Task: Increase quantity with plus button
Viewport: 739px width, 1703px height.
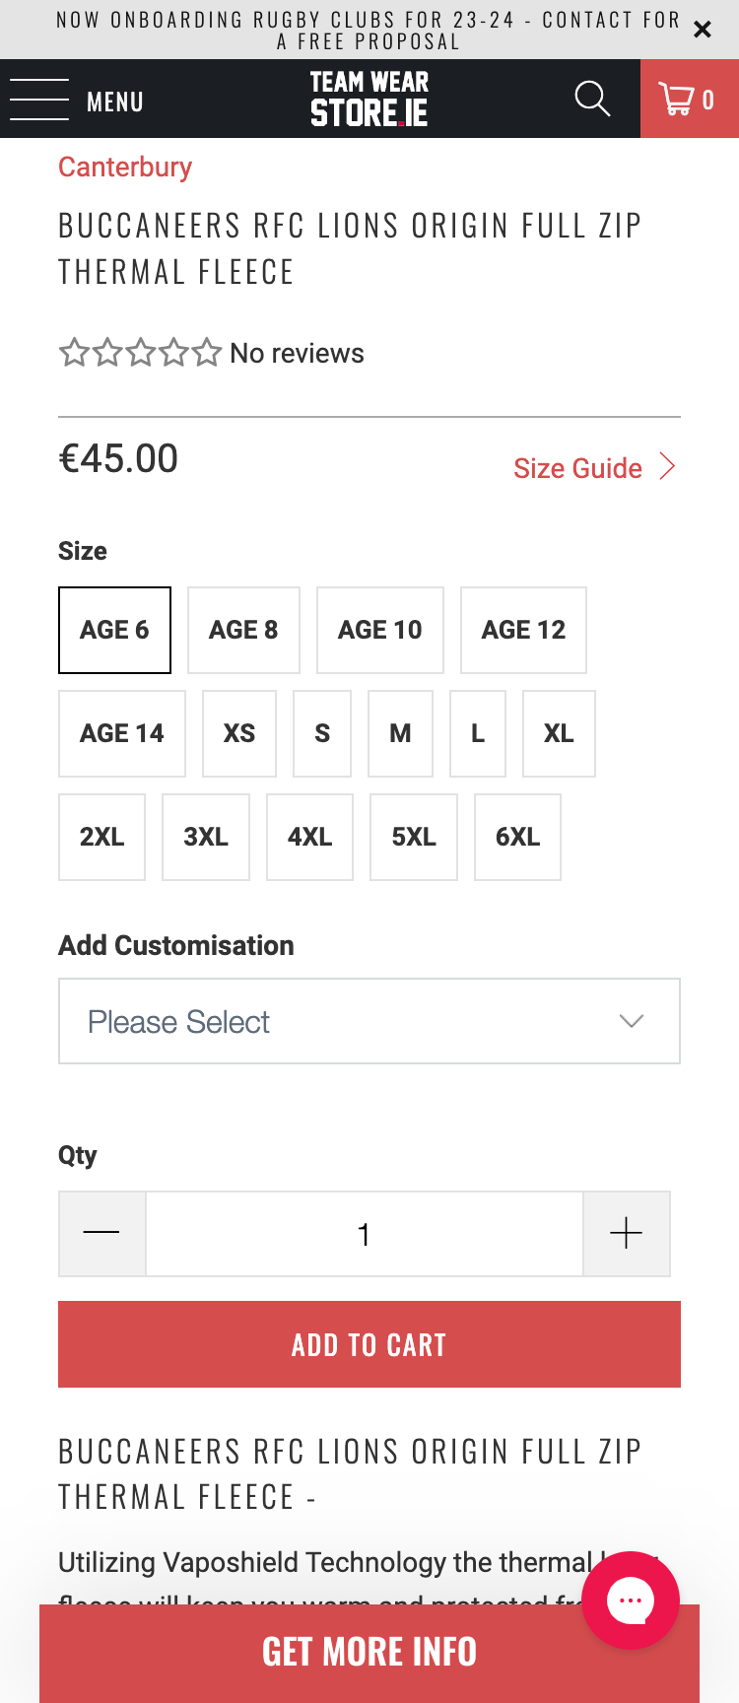Action: (x=626, y=1234)
